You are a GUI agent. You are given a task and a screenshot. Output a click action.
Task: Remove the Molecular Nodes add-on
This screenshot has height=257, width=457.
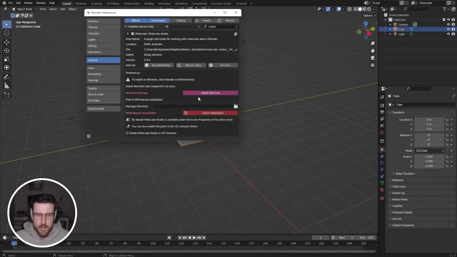tap(223, 65)
